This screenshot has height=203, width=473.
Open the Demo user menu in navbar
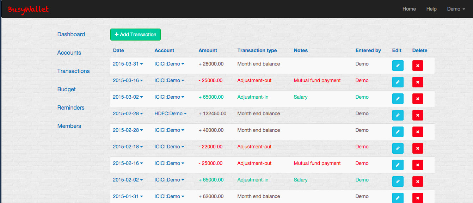coord(456,9)
